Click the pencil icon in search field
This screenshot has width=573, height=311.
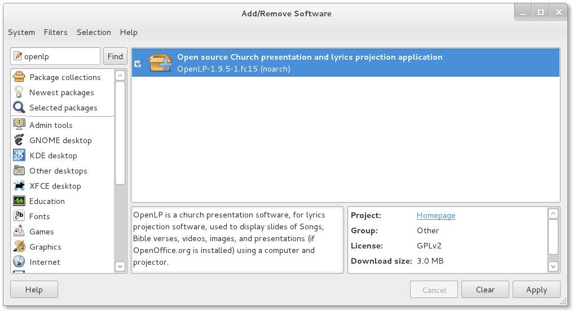point(17,56)
